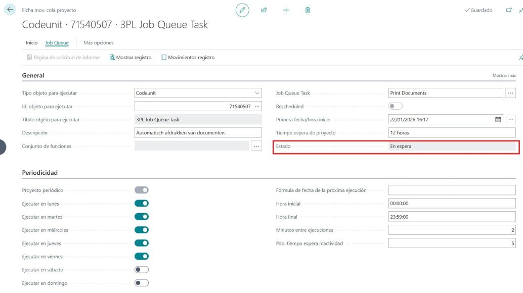523x293 pixels.
Task: Open the Id. objeto para ejecutar lookup ellipsis
Action: tap(256, 106)
